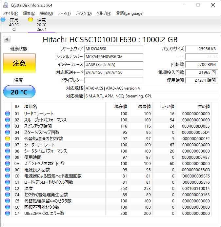Open the 言語(Language) menu
Screen dimensions: 221x227
130,13
